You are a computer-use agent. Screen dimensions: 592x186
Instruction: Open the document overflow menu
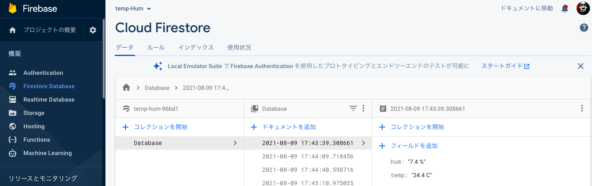click(x=582, y=109)
